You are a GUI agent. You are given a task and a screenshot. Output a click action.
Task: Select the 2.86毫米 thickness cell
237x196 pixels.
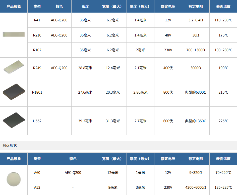(x=140, y=92)
